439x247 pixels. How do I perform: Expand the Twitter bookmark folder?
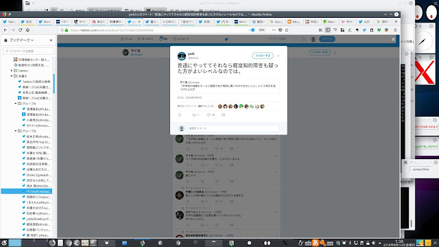click(x=12, y=71)
